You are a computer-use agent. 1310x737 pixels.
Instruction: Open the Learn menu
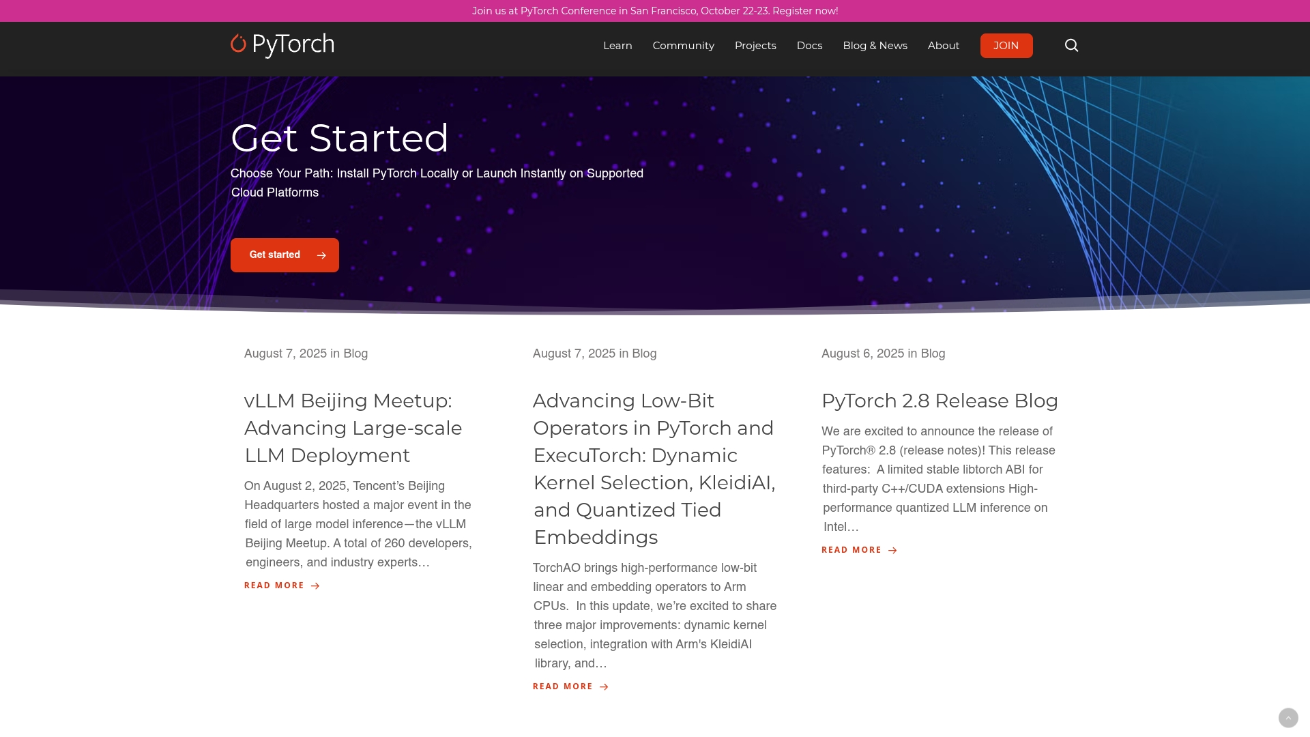point(617,46)
